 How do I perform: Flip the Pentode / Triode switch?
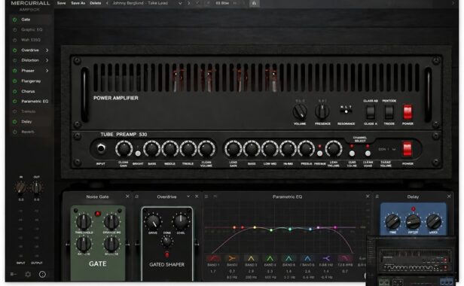389,112
